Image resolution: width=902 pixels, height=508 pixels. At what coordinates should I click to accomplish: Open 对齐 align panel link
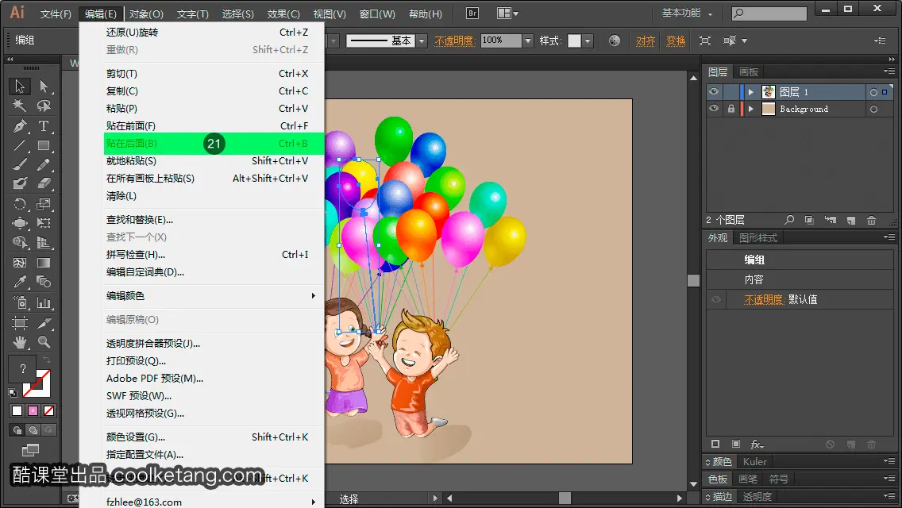(646, 40)
